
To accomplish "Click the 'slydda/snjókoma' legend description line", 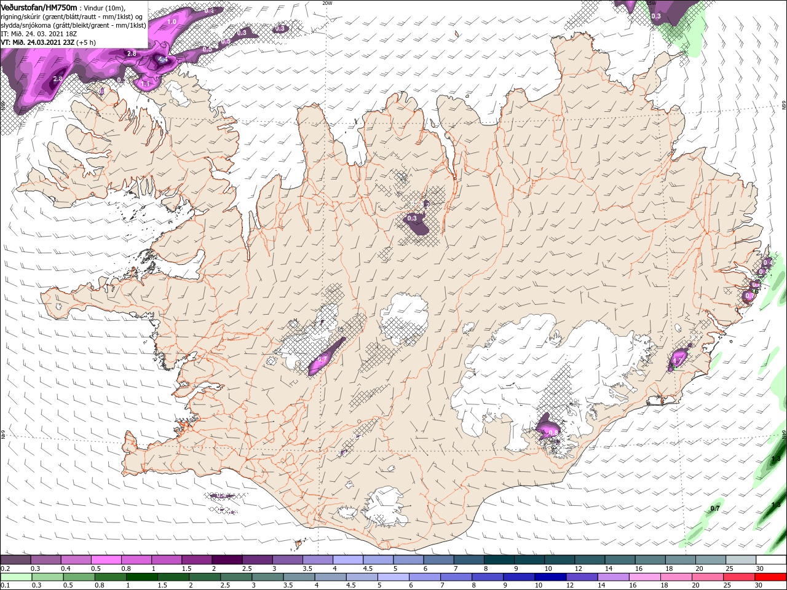I will [74, 25].
